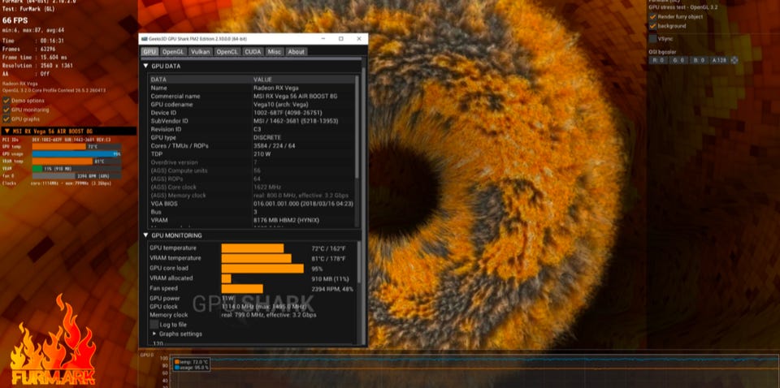Click the GPU Shark window title icon

[x=144, y=39]
